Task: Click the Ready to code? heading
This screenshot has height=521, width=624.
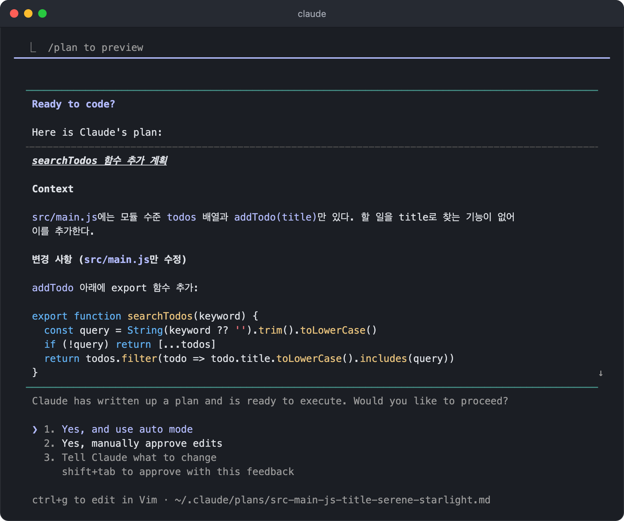Action: coord(73,104)
